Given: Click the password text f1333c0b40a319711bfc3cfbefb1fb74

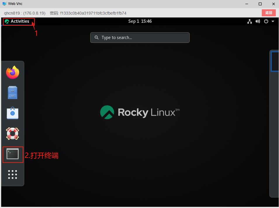Looking at the screenshot, I should pos(93,13).
